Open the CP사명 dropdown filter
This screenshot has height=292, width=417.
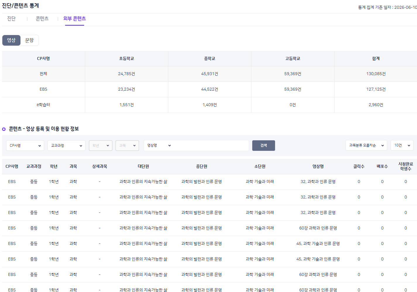[25, 146]
